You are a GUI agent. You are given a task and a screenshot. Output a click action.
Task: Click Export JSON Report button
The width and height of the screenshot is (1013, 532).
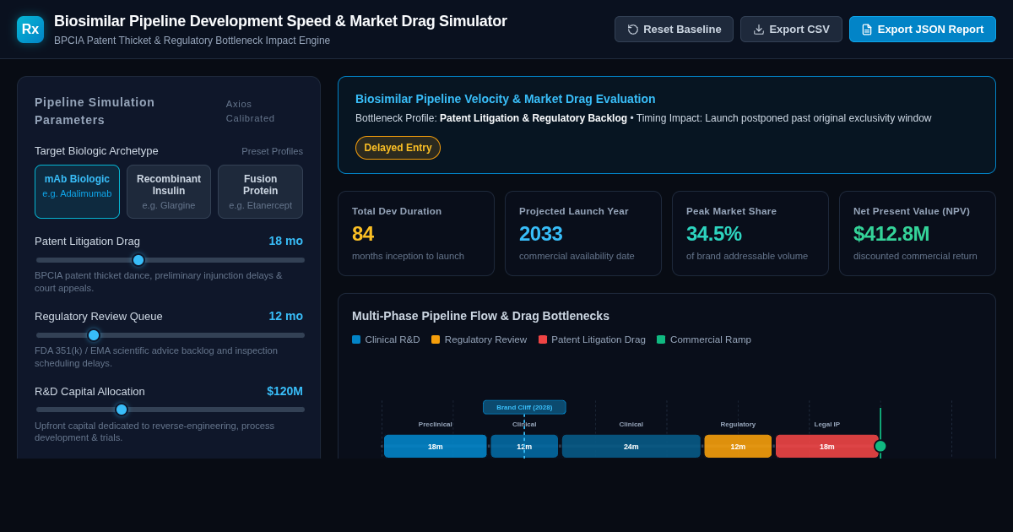pyautogui.click(x=923, y=30)
